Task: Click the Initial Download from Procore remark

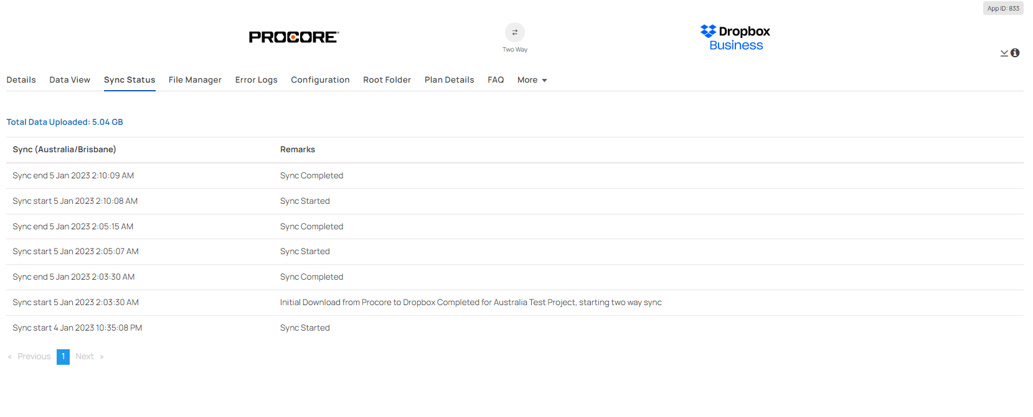Action: (471, 303)
